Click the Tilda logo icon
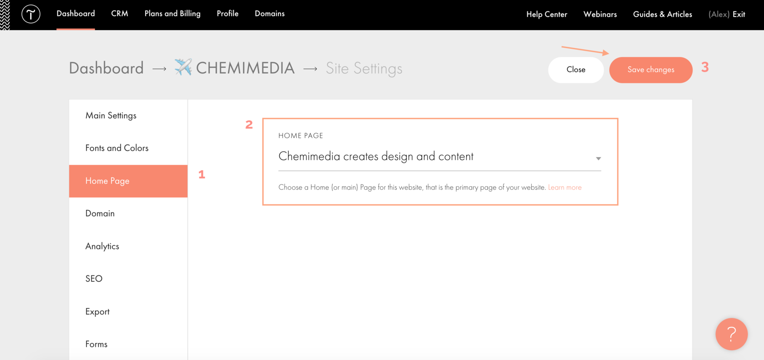Screen dimensions: 764x360 (31, 15)
